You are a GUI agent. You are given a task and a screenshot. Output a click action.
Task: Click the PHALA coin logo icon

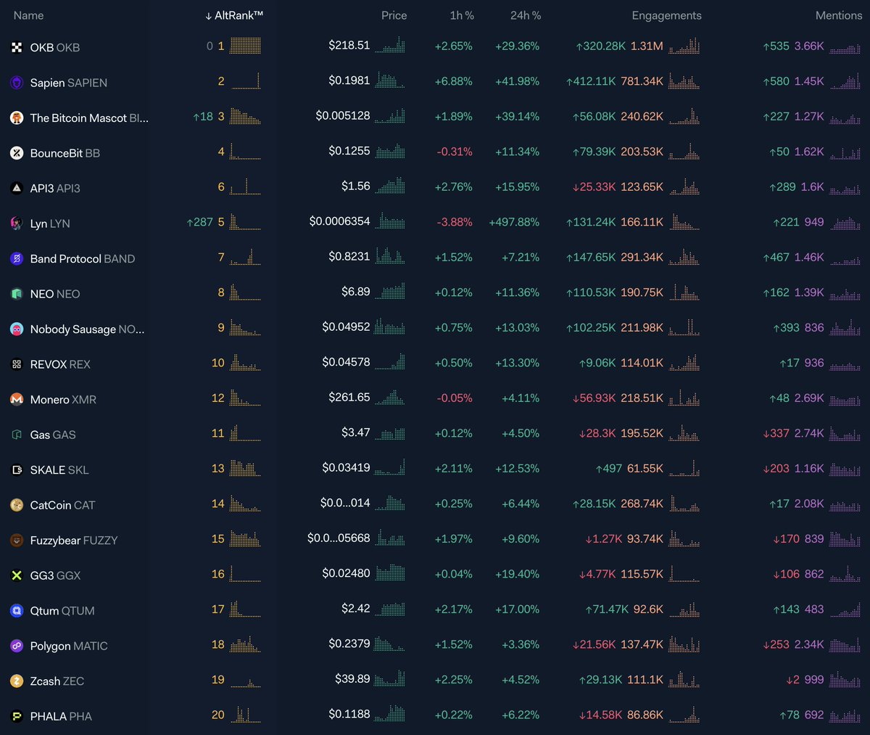17,716
